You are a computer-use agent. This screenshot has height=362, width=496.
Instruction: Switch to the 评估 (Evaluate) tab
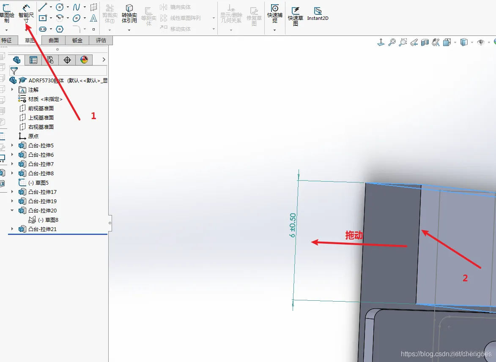click(101, 41)
